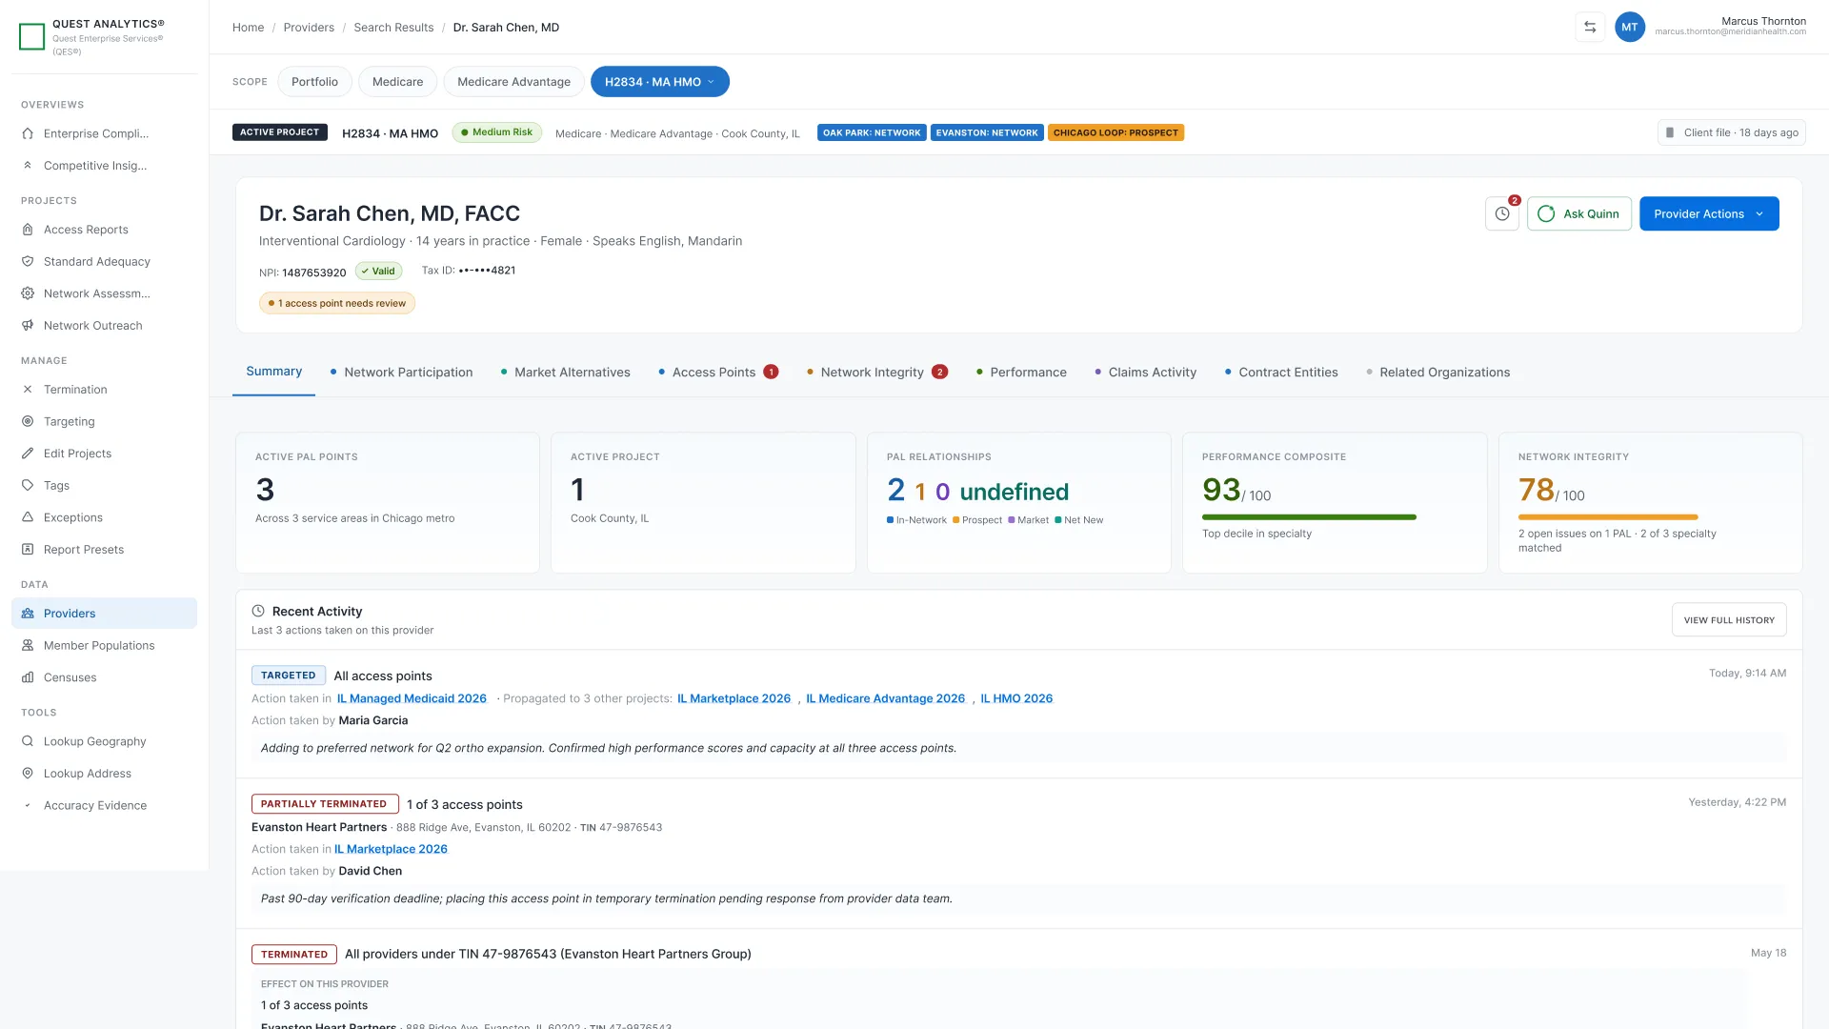Open the Claims Activity tab
The height and width of the screenshot is (1029, 1829).
(1145, 373)
